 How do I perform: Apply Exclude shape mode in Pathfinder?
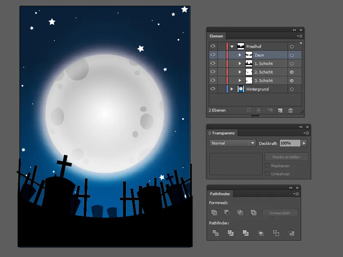(253, 212)
